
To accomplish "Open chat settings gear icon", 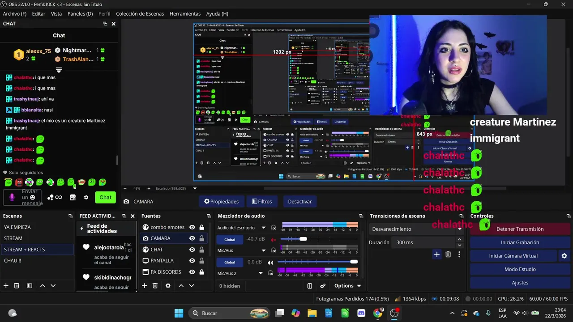I will tap(86, 197).
